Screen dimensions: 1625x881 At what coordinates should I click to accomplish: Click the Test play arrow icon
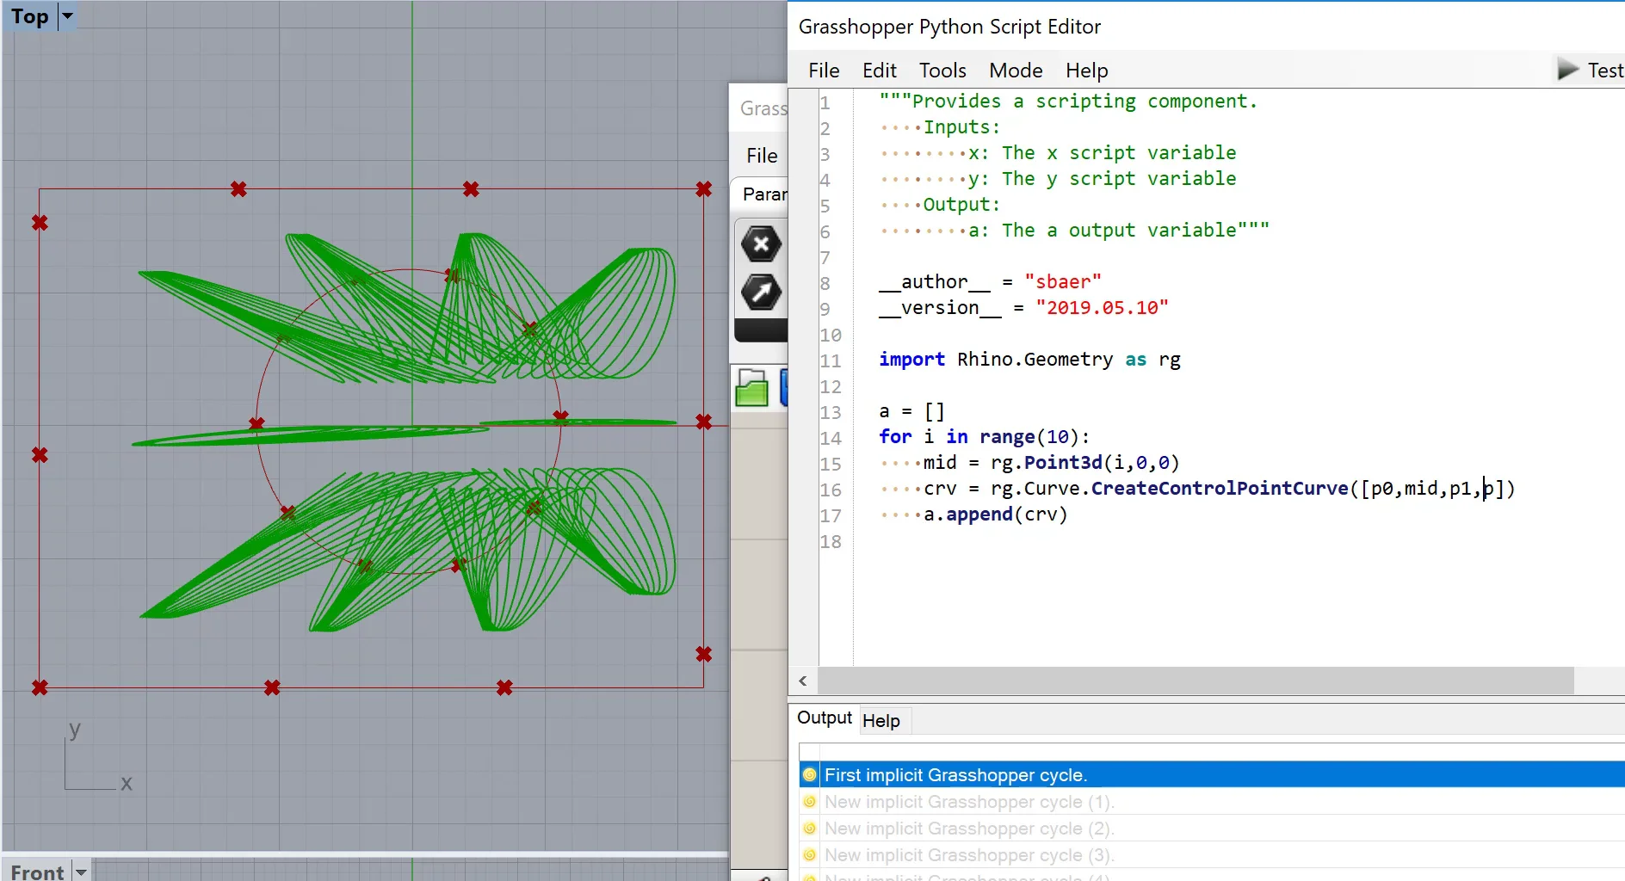(1567, 70)
